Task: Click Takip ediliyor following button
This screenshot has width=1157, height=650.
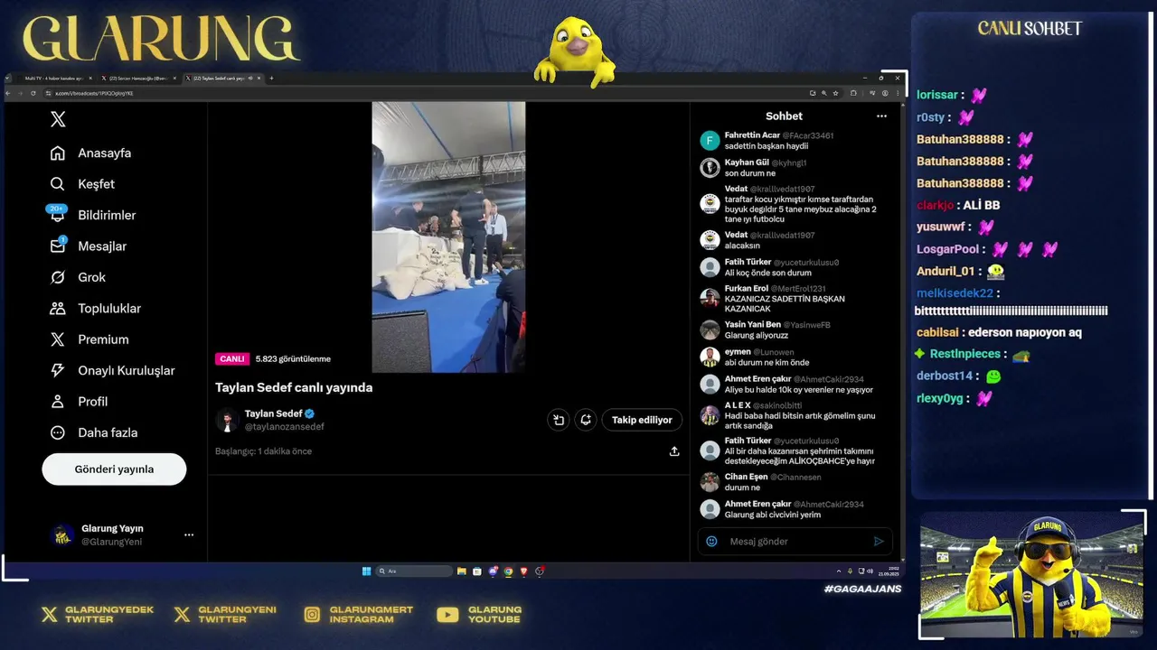Action: (x=642, y=420)
